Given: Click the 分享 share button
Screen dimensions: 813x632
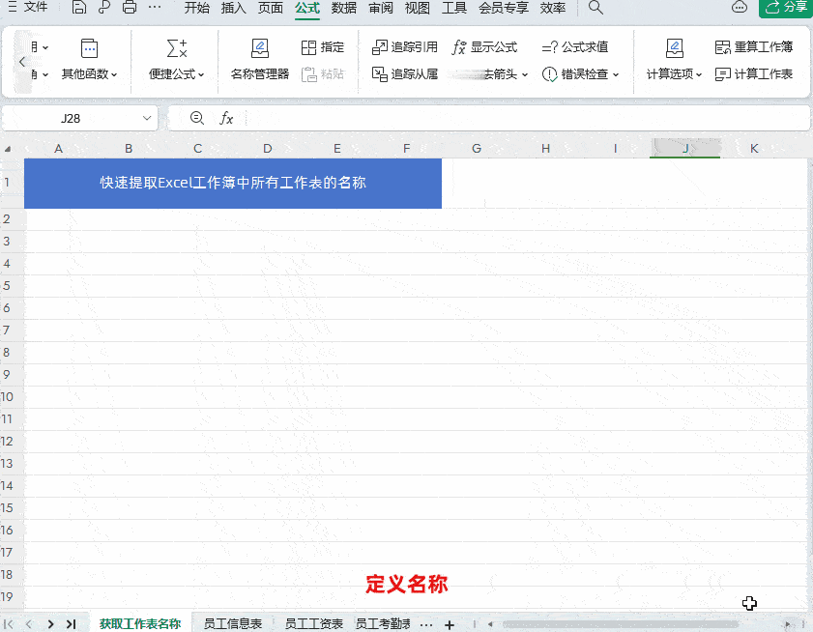Looking at the screenshot, I should (786, 8).
